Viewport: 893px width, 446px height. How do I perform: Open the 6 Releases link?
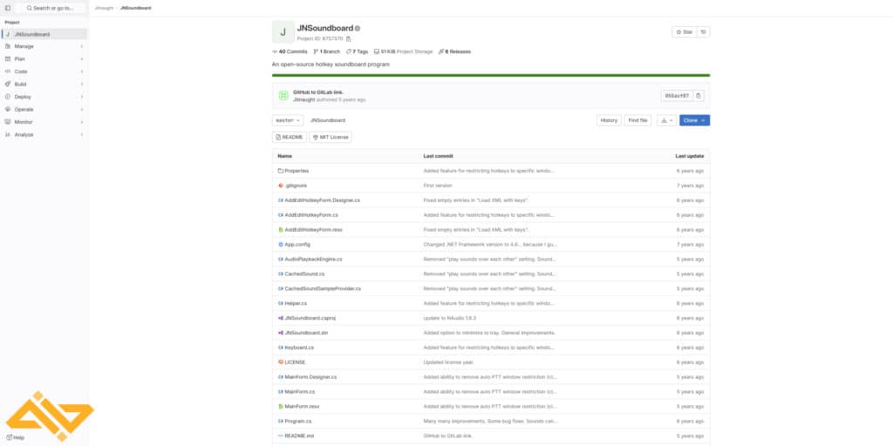tap(454, 51)
